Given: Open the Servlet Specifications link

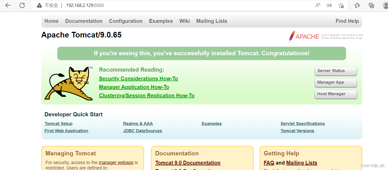Looking at the screenshot, I should [x=302, y=124].
